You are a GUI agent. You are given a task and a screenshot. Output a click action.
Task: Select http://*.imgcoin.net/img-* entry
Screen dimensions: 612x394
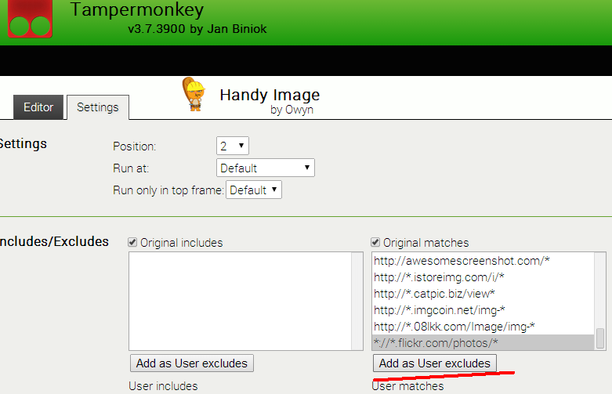[x=483, y=309]
